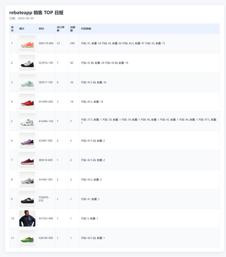
Task: Select the rebateapp 销售 TOP 日报 title
Action: [36, 12]
